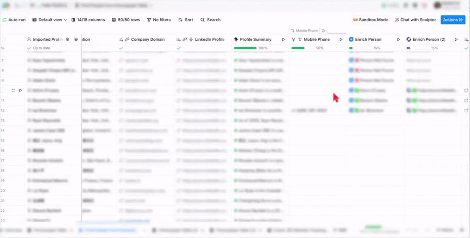
Task: Click row number 18
Action: tap(3, 170)
